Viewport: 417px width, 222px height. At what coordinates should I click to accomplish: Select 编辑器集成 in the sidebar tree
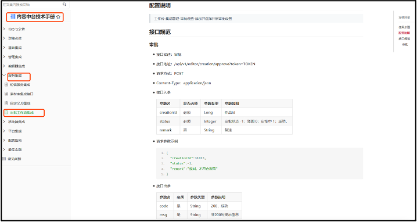pyautogui.click(x=16, y=66)
